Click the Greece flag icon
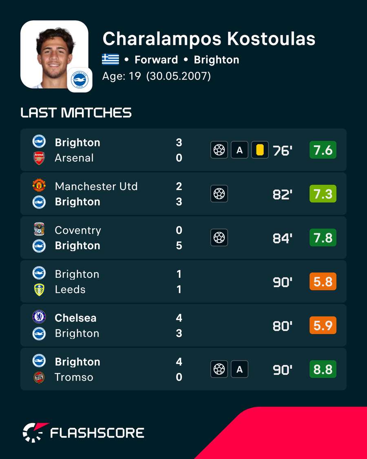The height and width of the screenshot is (459, 367). click(x=111, y=60)
